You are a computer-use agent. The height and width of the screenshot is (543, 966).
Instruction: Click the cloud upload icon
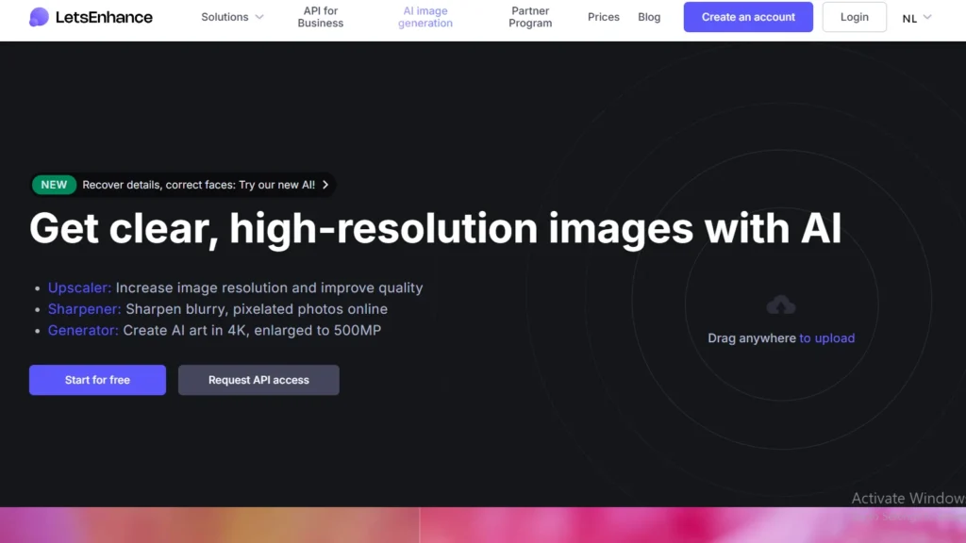click(780, 304)
